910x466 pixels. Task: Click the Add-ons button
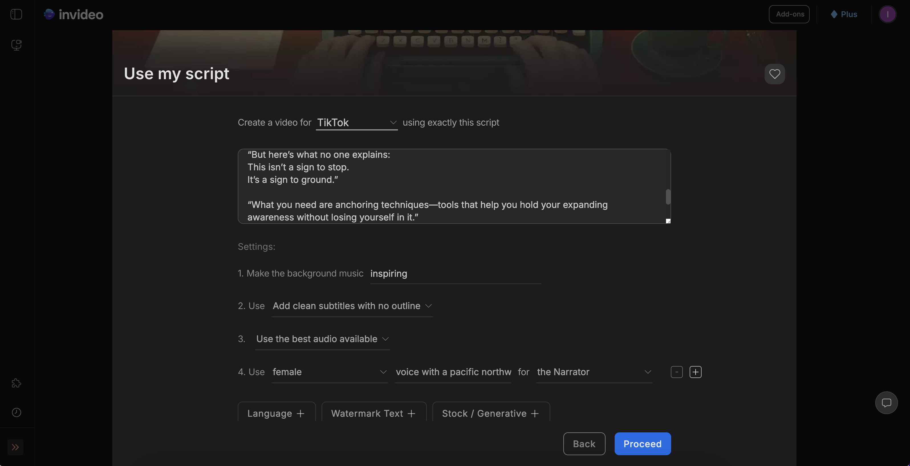click(x=789, y=14)
